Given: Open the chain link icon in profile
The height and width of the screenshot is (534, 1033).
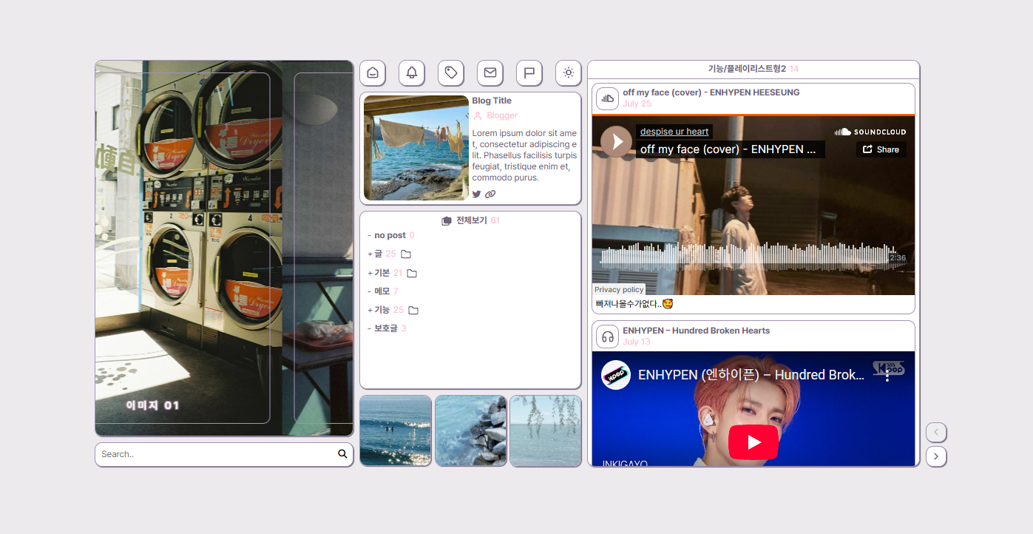Looking at the screenshot, I should [x=490, y=194].
